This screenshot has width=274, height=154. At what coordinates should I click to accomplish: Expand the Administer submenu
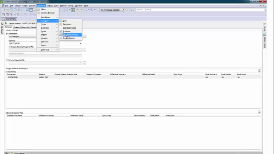[48, 17]
